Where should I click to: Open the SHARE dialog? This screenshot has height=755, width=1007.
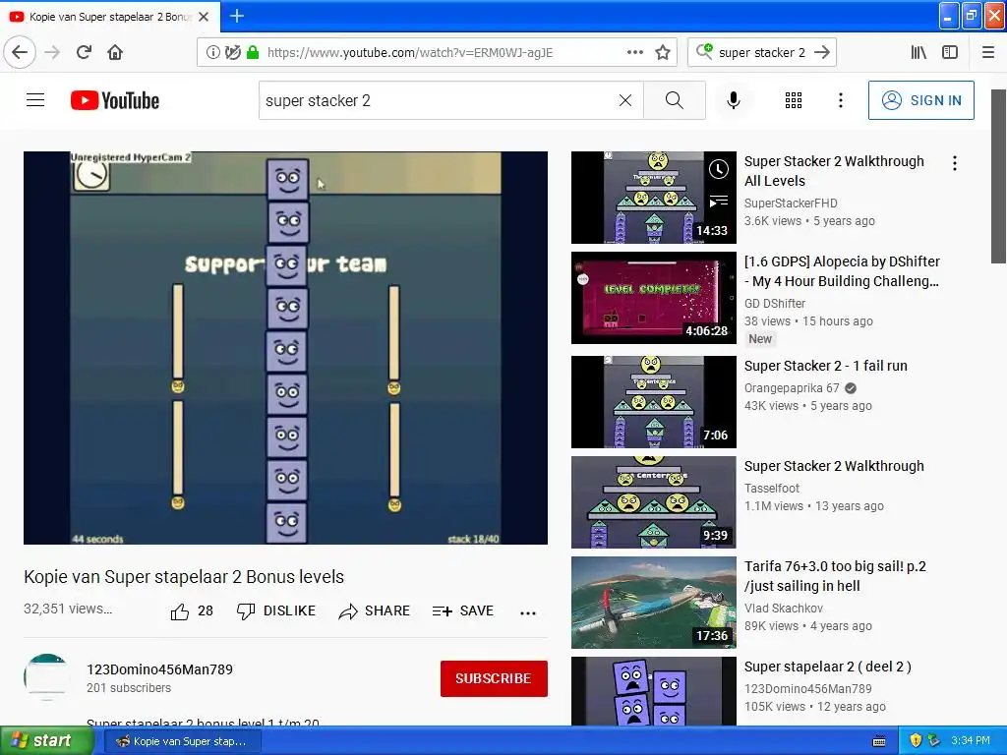[375, 611]
